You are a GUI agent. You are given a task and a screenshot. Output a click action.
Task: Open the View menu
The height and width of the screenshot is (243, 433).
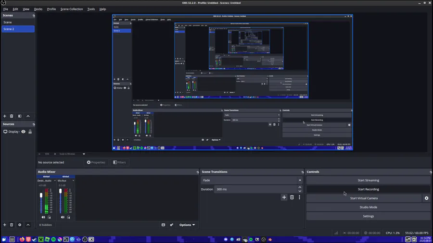(26, 9)
